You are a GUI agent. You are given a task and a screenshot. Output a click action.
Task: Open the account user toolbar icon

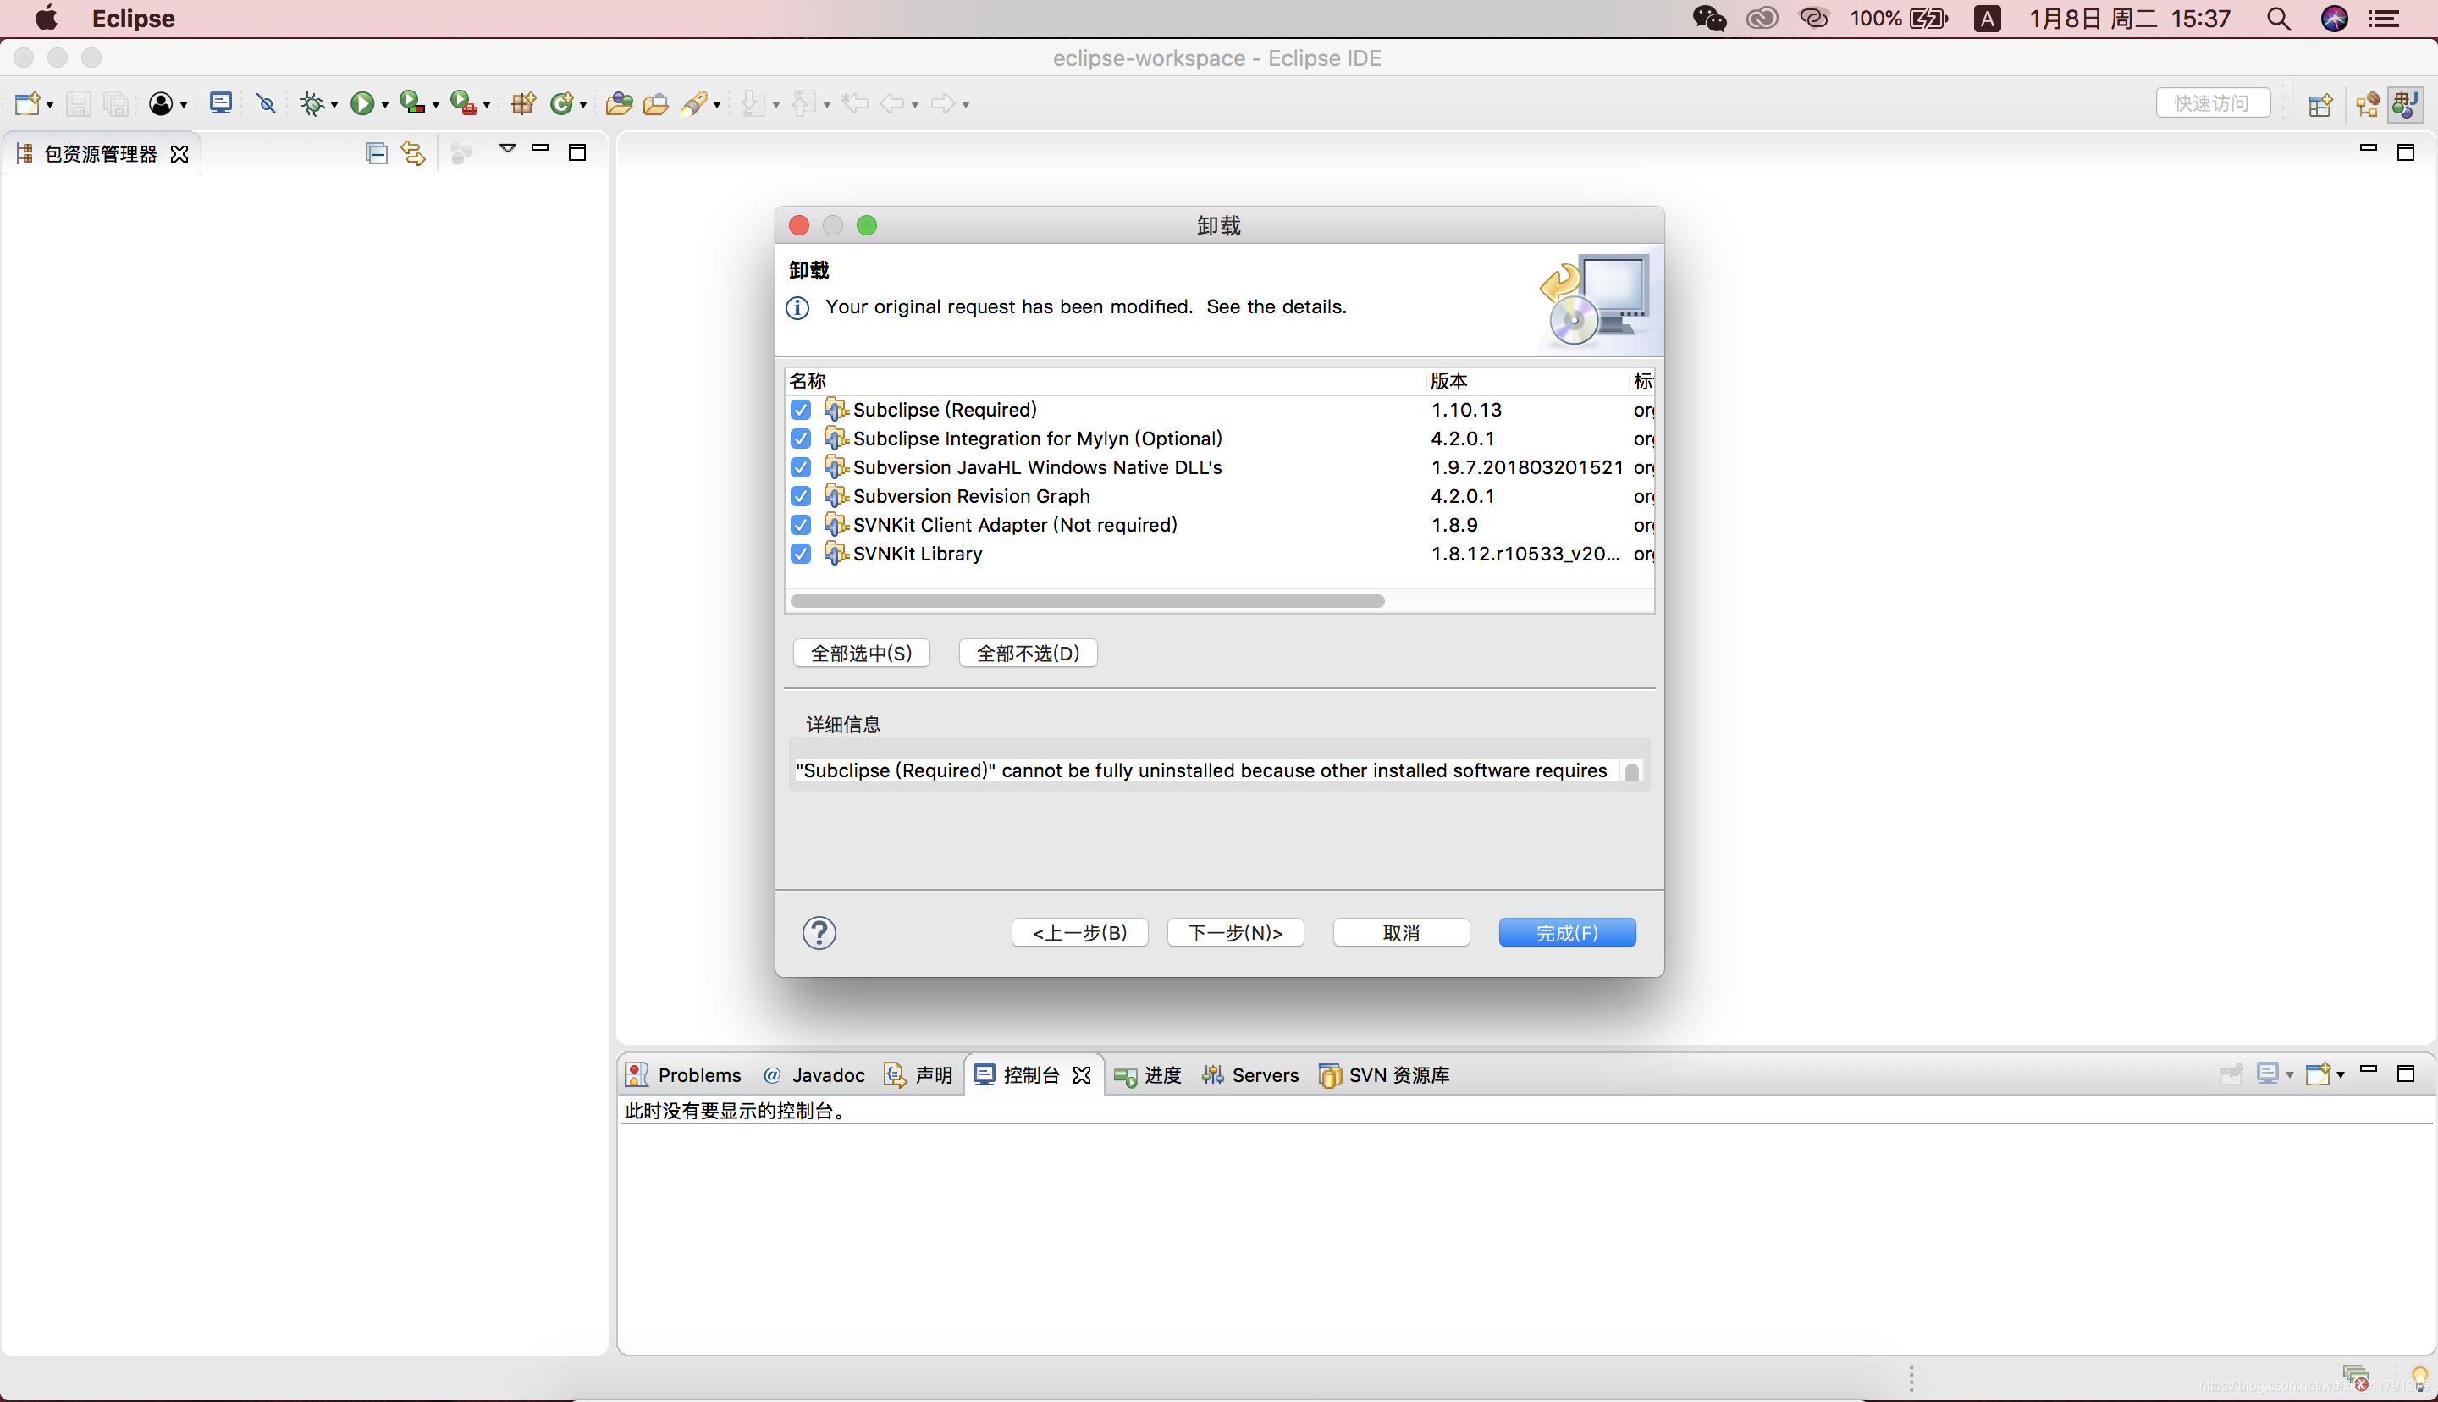coord(161,103)
